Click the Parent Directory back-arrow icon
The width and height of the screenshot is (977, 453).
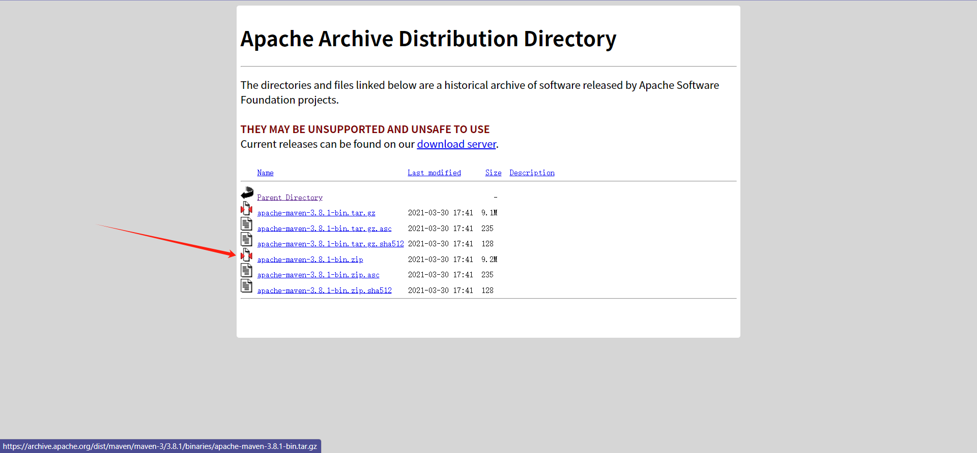pos(247,193)
